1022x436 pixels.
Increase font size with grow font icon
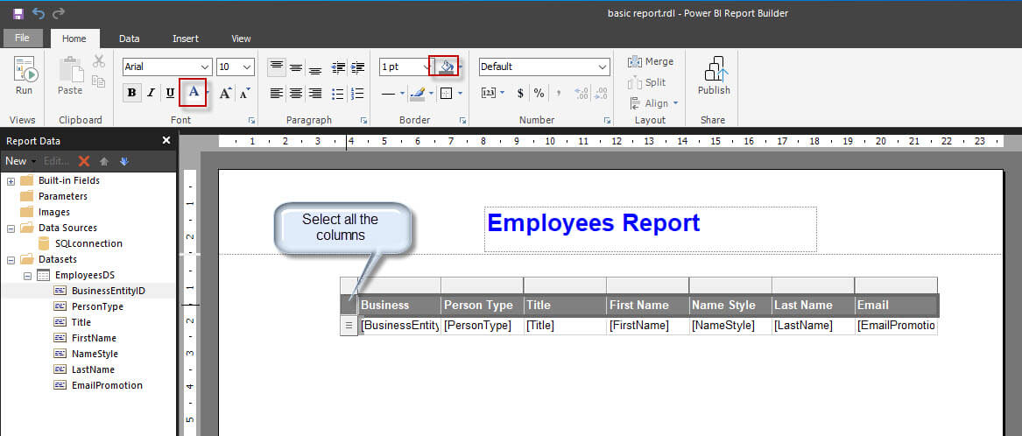(x=225, y=93)
